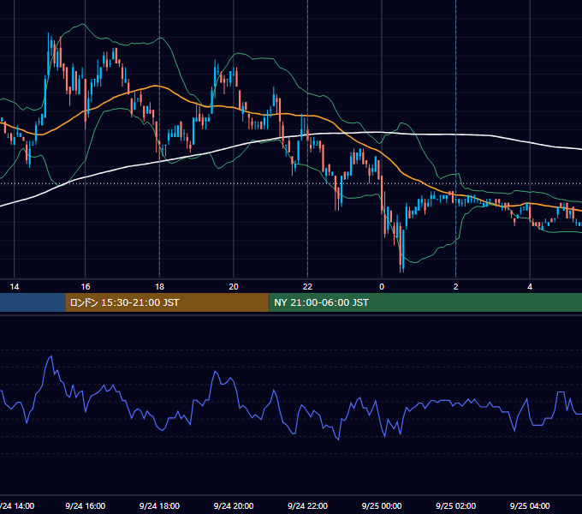Viewport: 582px width, 514px height.
Task: Click hour label 14 on price chart axis
Action: [x=14, y=287]
